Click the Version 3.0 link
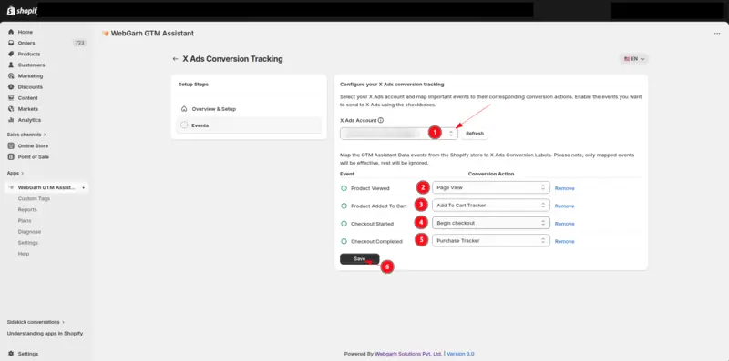Image resolution: width=729 pixels, height=361 pixels. click(x=460, y=354)
